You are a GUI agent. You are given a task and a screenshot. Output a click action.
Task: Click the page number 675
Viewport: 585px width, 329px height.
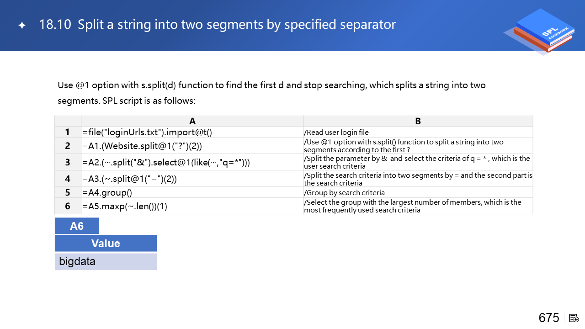tap(549, 318)
